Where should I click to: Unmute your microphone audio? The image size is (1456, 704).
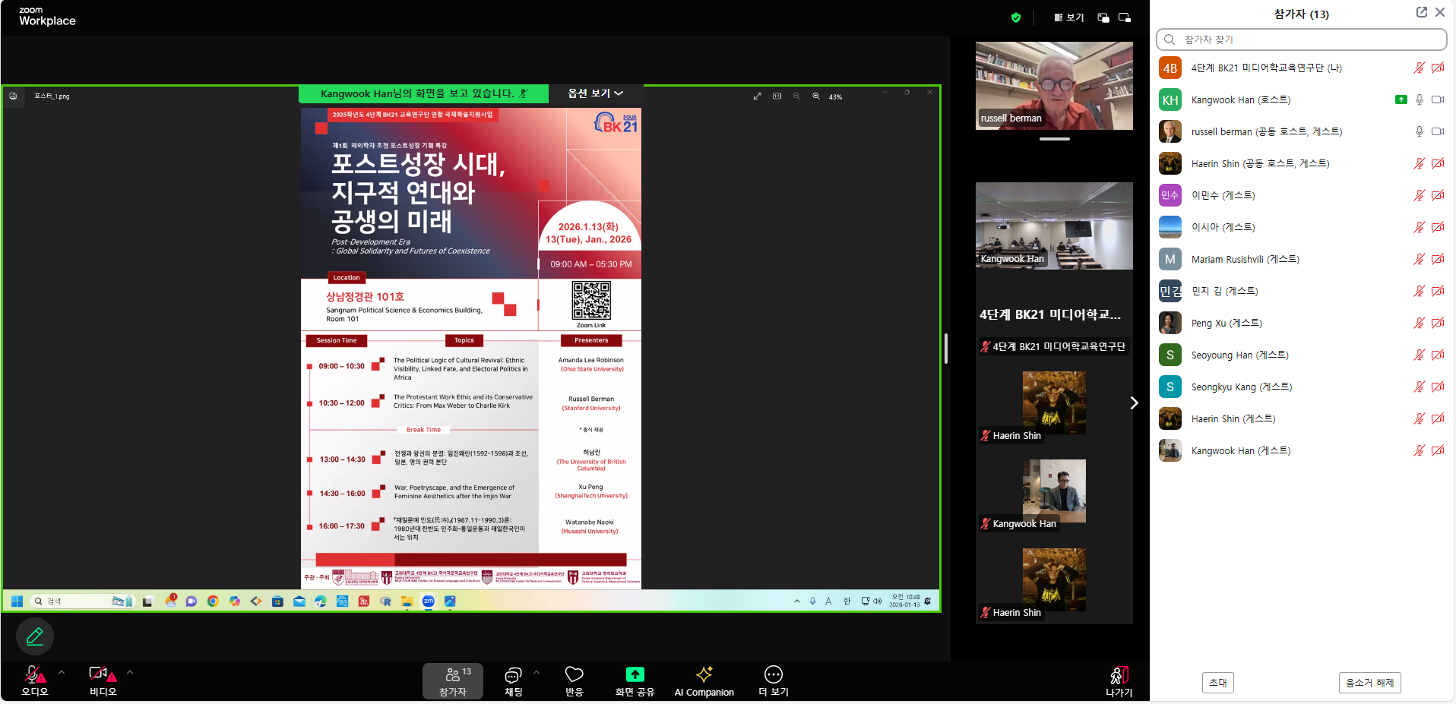34,674
